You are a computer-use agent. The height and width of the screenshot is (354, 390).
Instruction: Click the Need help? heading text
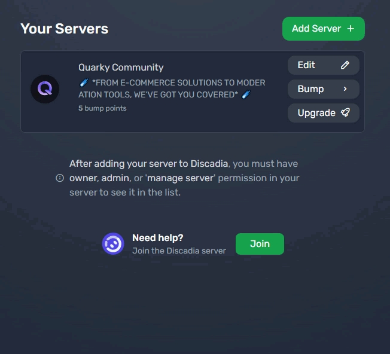coord(157,238)
